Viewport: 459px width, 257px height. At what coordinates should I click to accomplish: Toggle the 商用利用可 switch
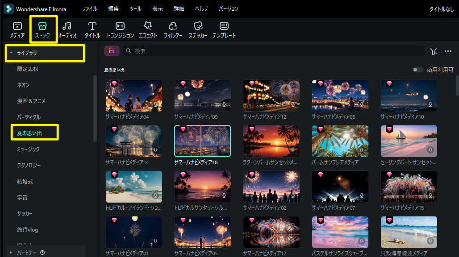418,70
